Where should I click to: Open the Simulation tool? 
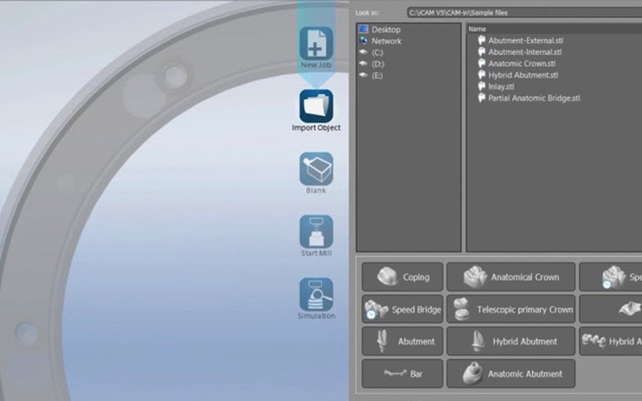(x=316, y=295)
